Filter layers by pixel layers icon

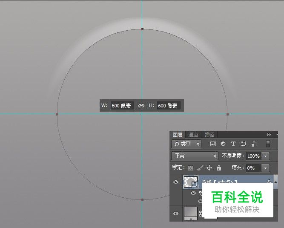click(213, 144)
